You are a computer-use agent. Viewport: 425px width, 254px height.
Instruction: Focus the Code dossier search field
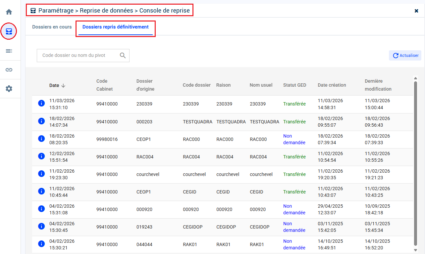[x=83, y=56]
